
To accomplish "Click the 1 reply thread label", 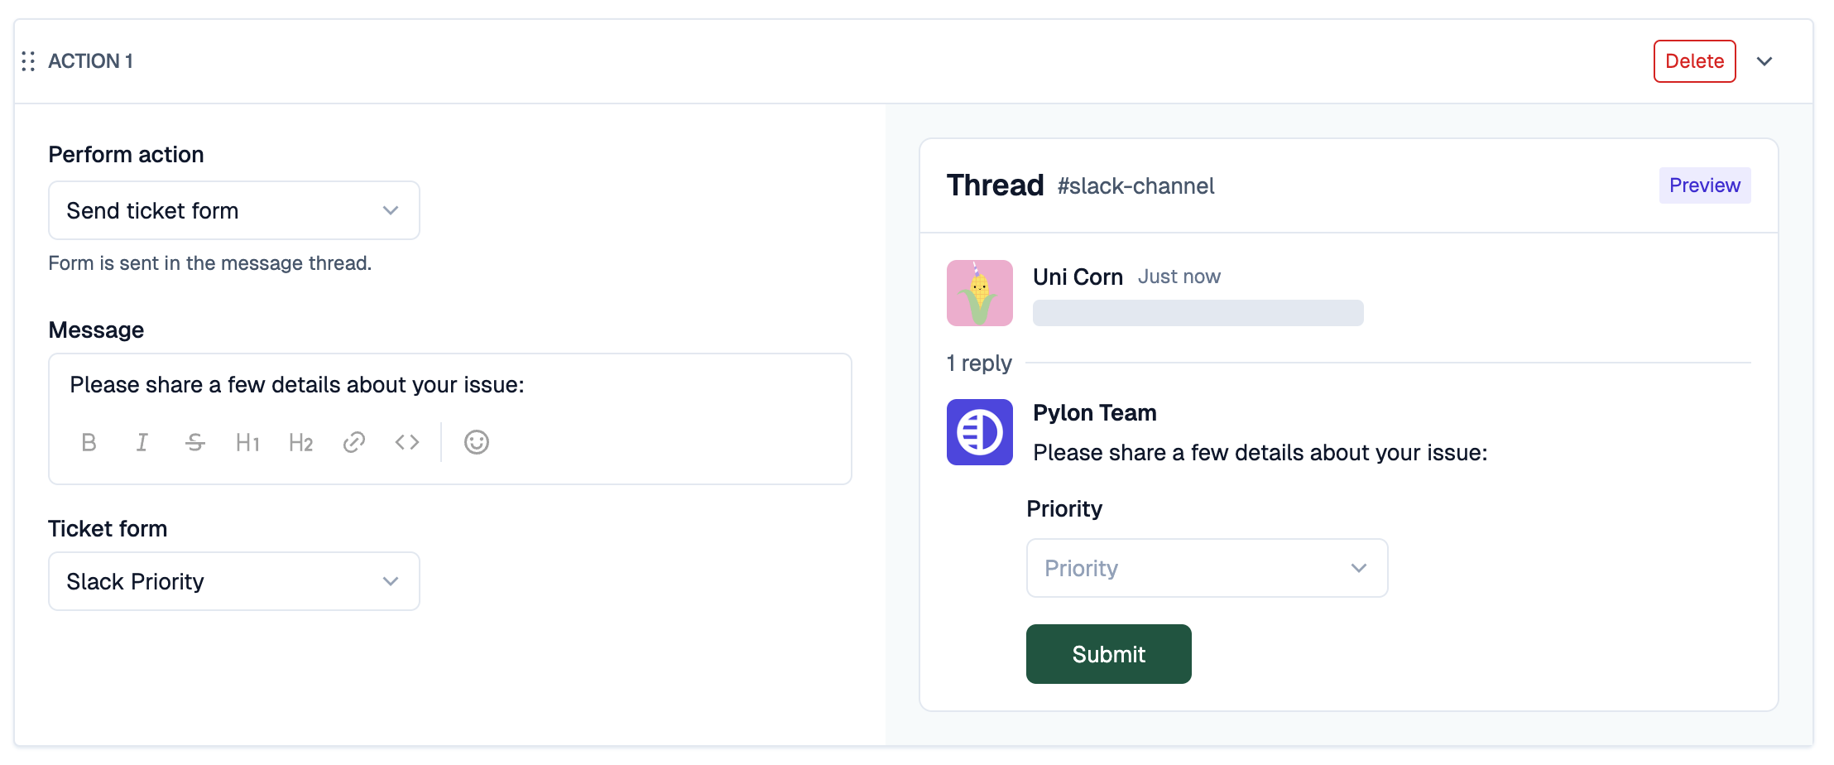I will coord(980,363).
